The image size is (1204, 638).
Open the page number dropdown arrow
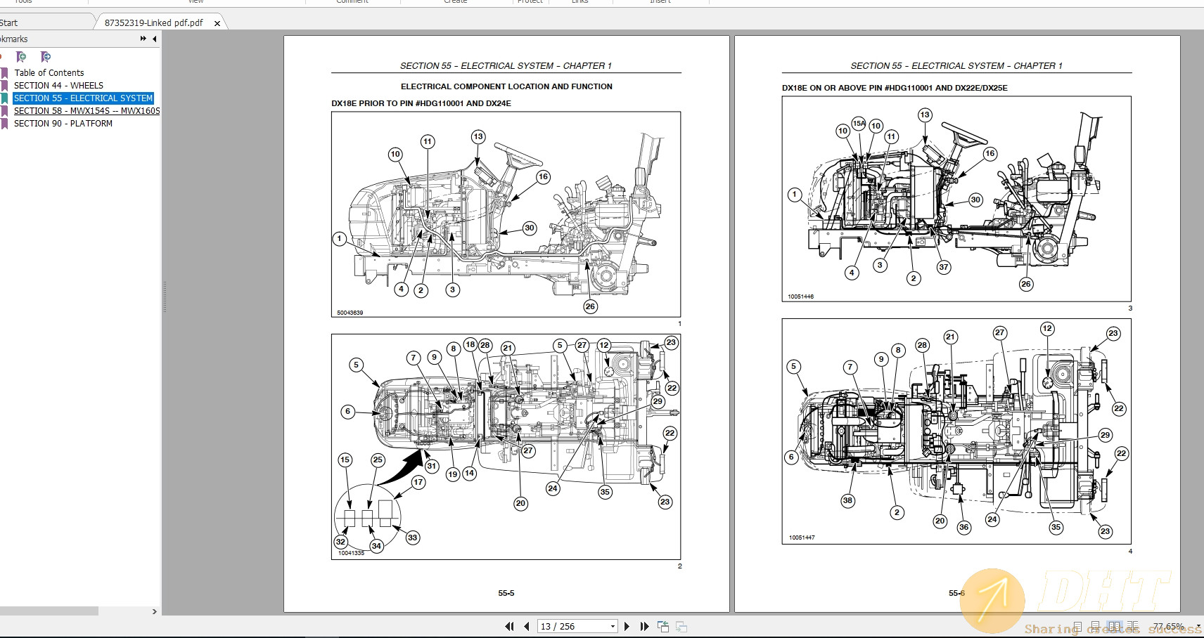(x=612, y=625)
